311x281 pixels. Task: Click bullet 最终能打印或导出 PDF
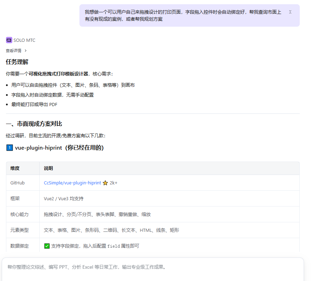click(x=34, y=105)
